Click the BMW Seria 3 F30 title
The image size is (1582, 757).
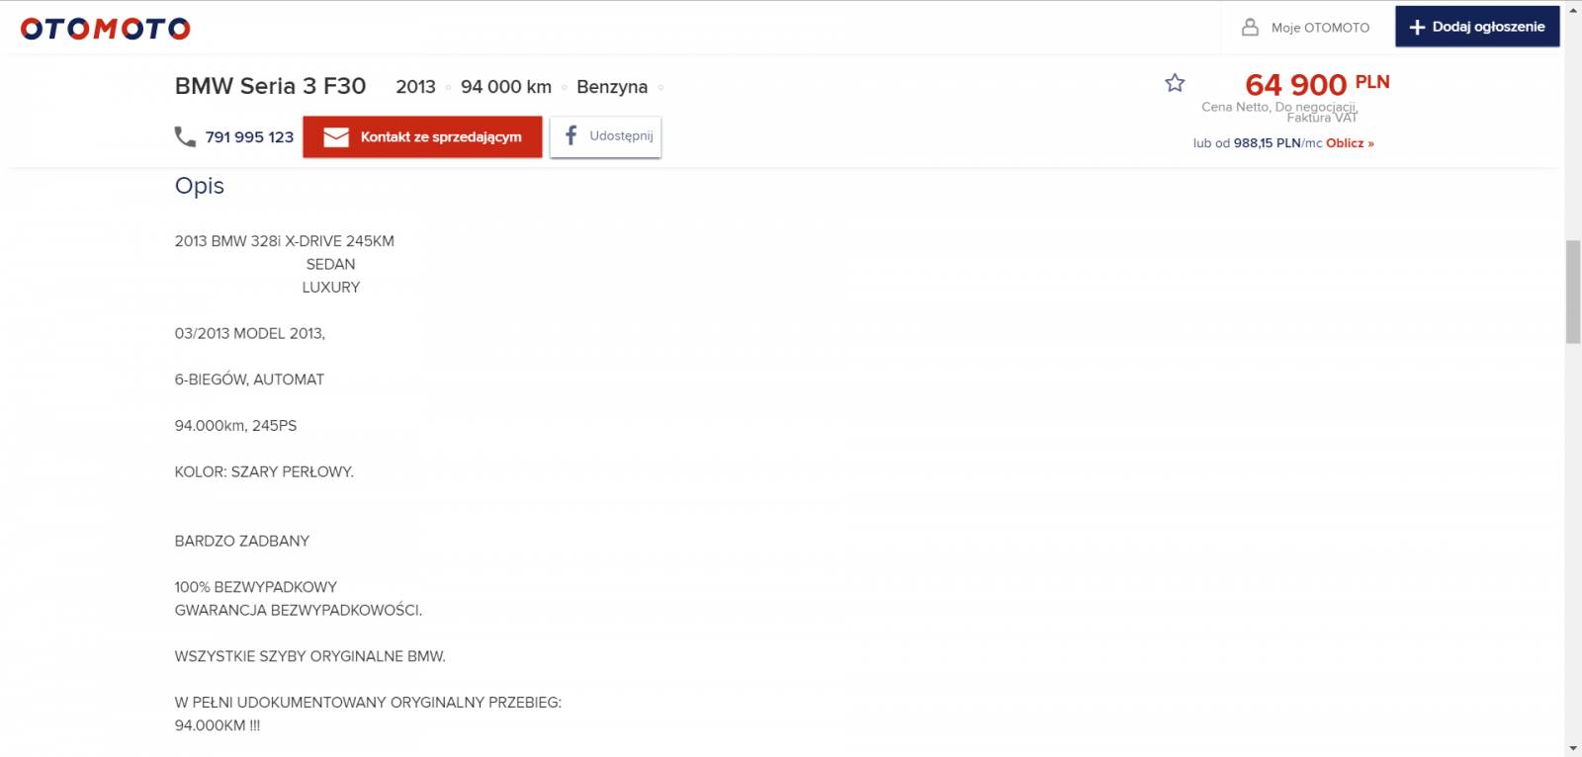(270, 87)
